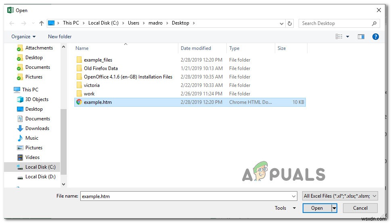Click the search magnifier icon
Screen dimensions: 391x223
tap(374, 23)
